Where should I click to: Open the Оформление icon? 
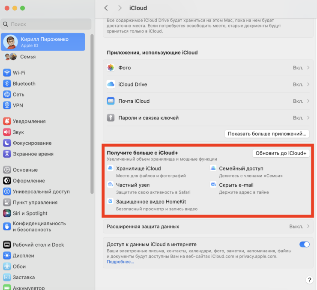[x=7, y=181]
